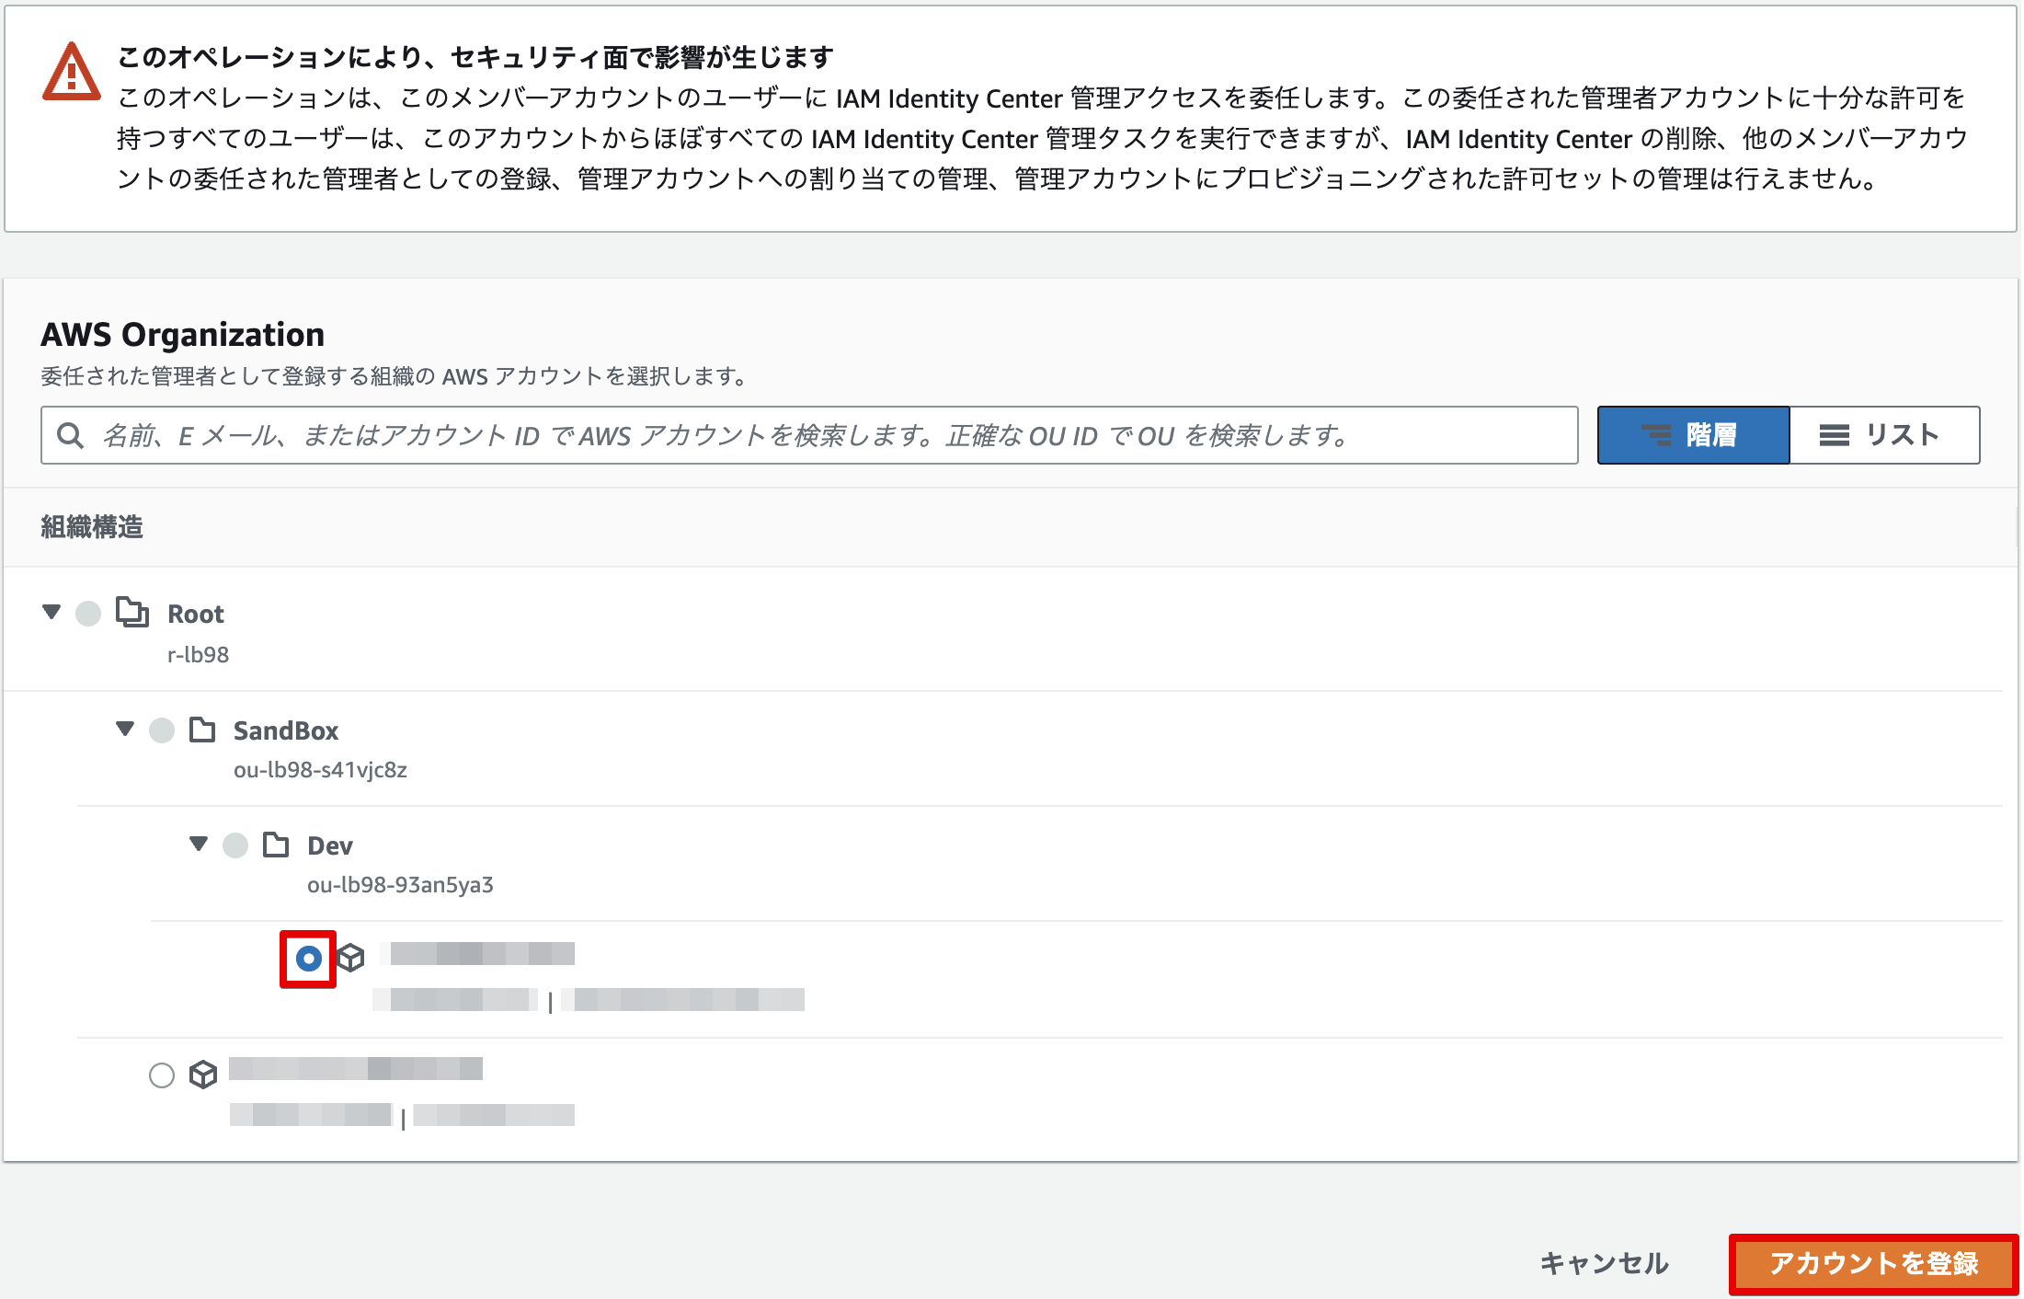2024x1299 pixels.
Task: Collapse the Dev organizational unit
Action: point(199,845)
